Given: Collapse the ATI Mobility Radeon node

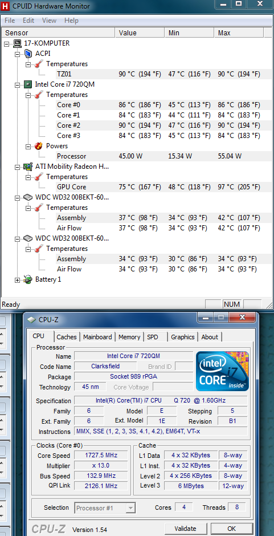Looking at the screenshot, I should pyautogui.click(x=18, y=167).
